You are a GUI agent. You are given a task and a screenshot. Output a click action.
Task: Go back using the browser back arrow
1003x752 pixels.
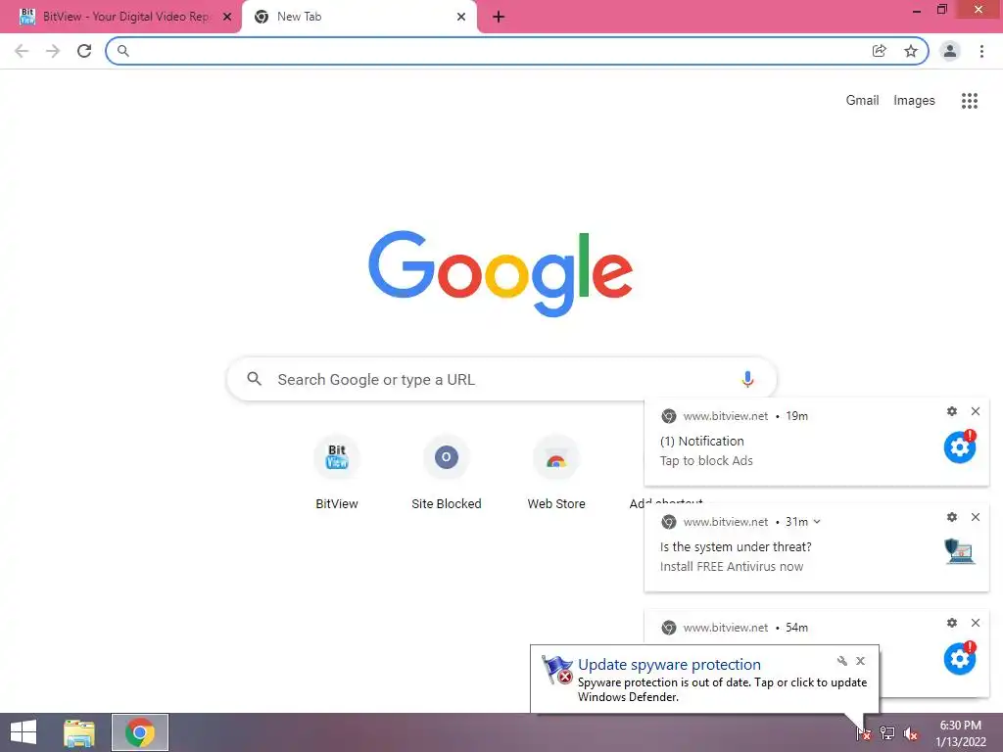(22, 51)
